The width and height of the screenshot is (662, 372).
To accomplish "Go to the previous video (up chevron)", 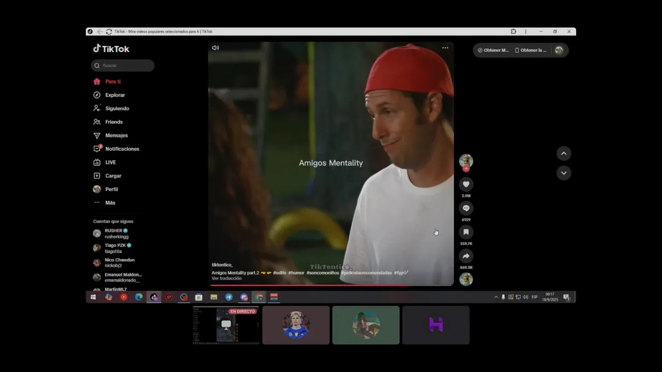I will coord(564,153).
